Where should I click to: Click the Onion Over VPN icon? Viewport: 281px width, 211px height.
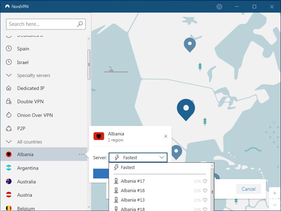(x=9, y=115)
